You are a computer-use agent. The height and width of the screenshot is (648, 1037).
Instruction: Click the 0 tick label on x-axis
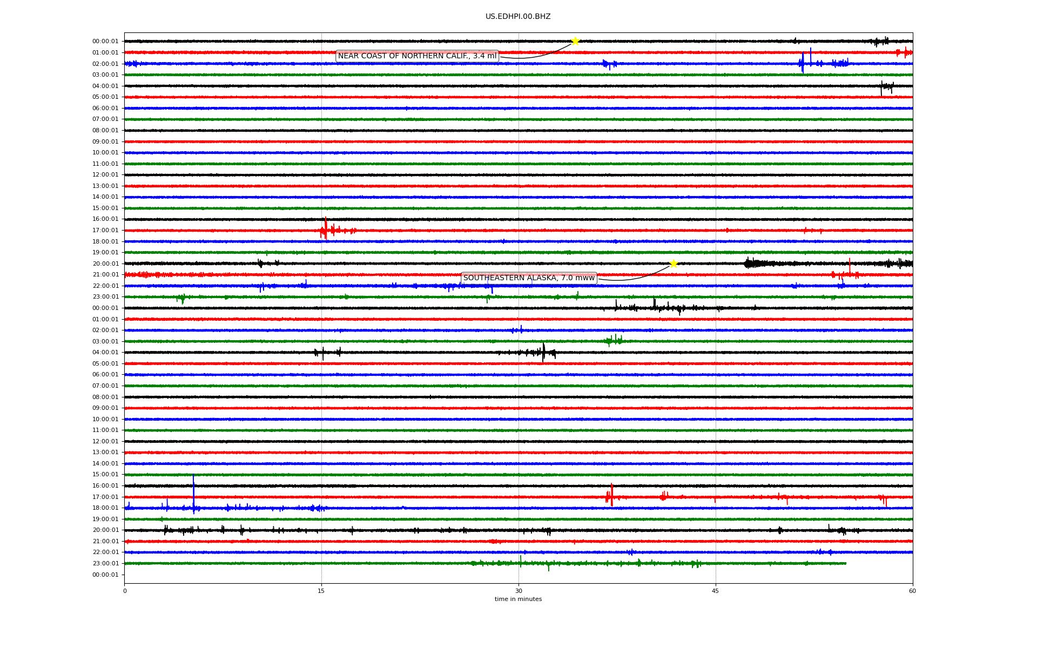[125, 591]
